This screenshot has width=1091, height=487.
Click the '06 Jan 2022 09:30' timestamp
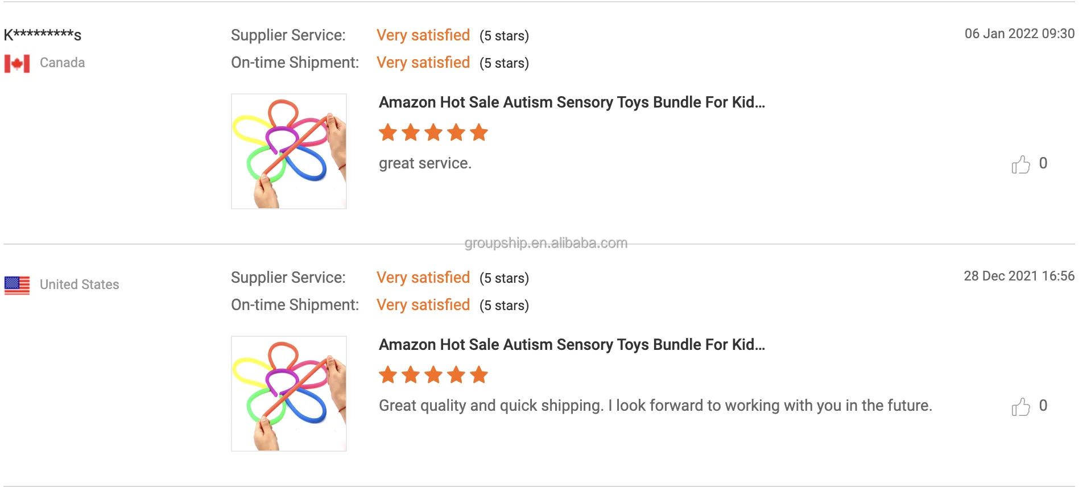pyautogui.click(x=1019, y=34)
